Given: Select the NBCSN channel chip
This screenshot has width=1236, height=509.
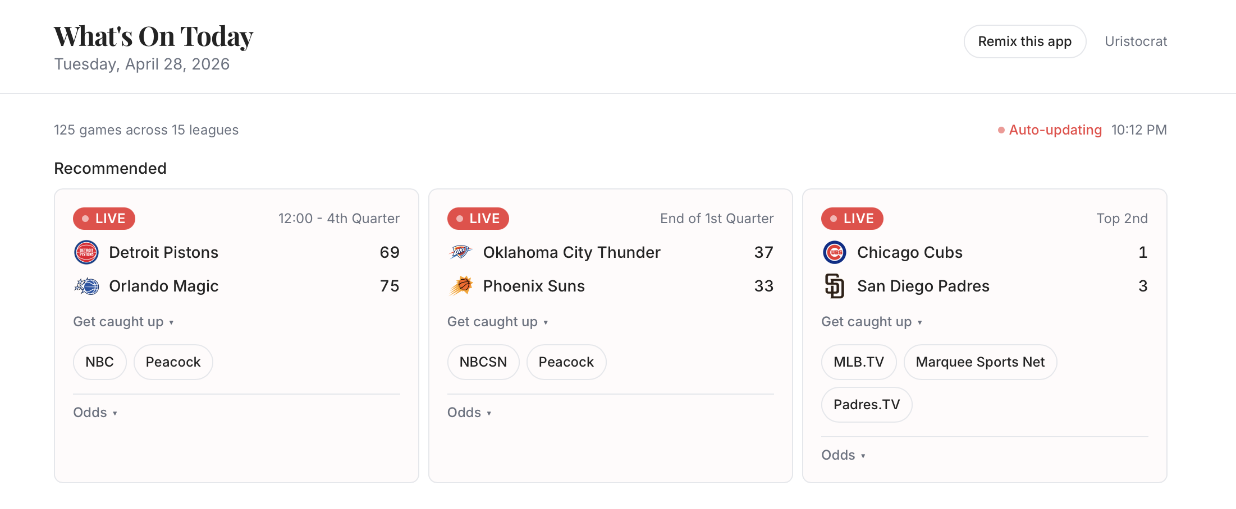Looking at the screenshot, I should click(483, 362).
